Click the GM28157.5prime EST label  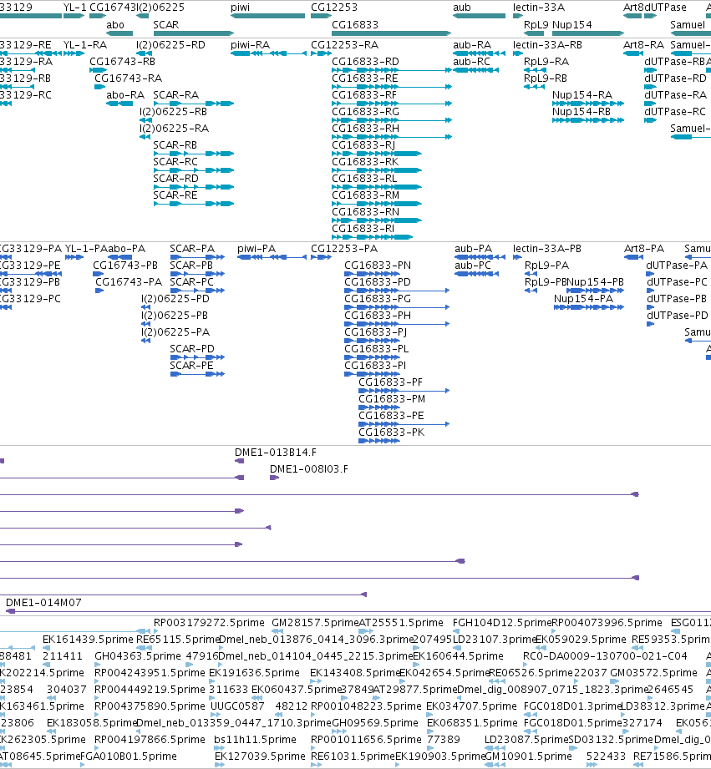click(x=315, y=623)
